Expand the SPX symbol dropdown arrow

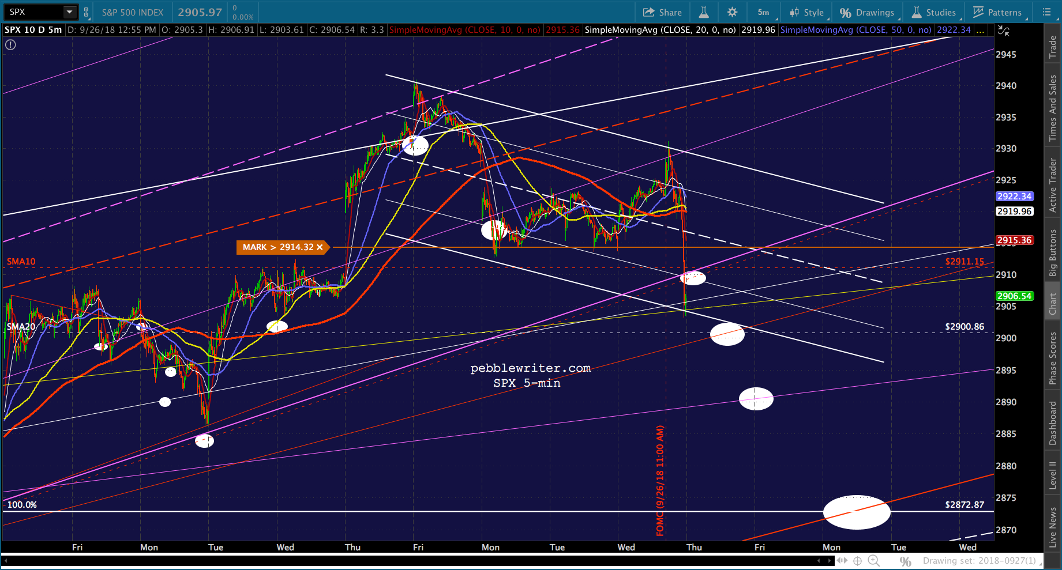click(x=70, y=12)
